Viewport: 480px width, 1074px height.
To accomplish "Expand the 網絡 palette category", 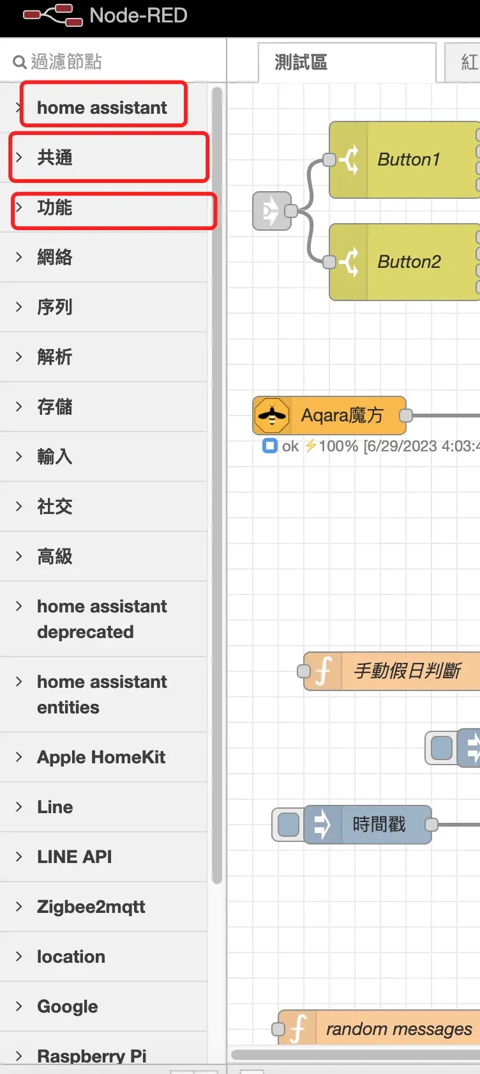I will pos(103,257).
